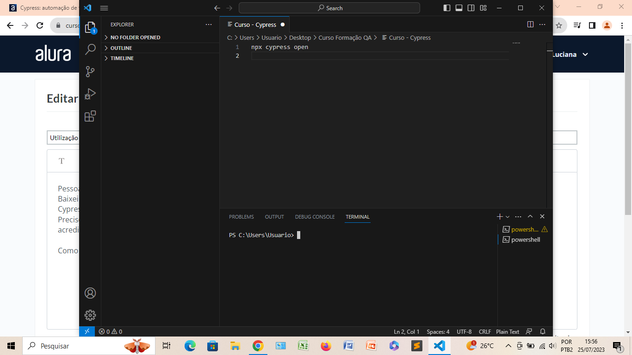Open editor More Actions ellipsis
This screenshot has width=632, height=355.
click(x=542, y=24)
